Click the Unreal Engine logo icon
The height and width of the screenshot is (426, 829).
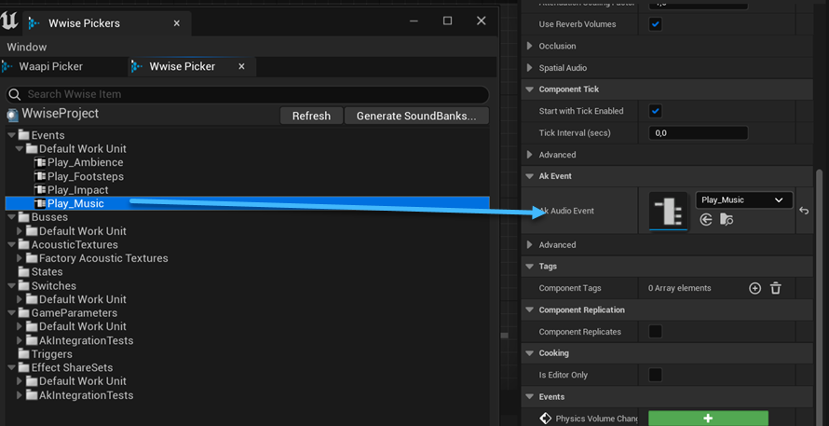pos(10,21)
